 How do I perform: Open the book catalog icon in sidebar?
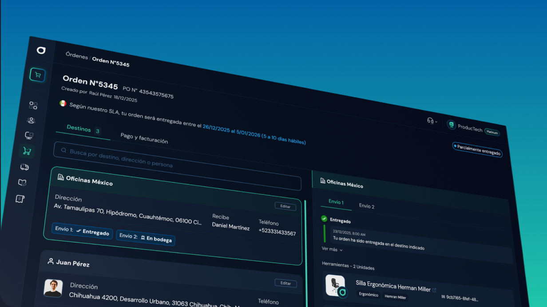click(x=22, y=182)
